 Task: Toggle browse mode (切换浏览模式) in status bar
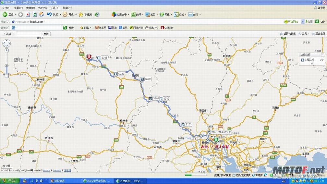(241, 175)
